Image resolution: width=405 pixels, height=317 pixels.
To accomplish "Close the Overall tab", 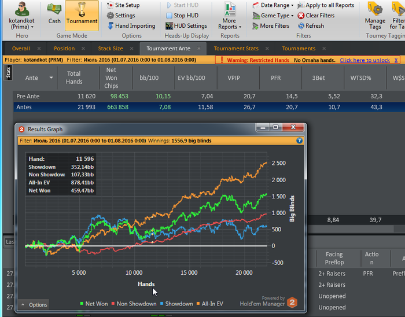I will tap(39, 49).
